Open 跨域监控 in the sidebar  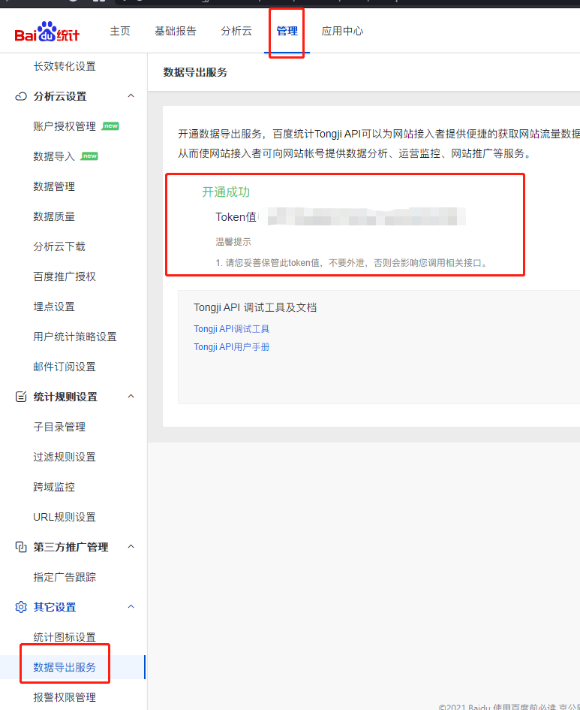click(x=54, y=487)
